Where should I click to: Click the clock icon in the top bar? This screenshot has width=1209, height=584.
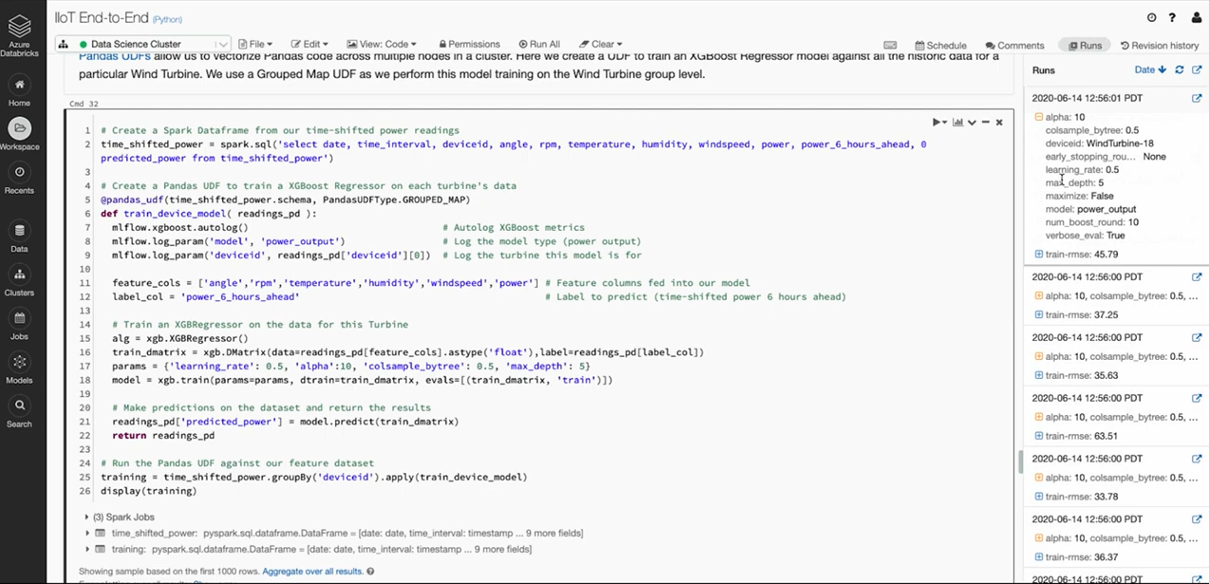point(1152,17)
